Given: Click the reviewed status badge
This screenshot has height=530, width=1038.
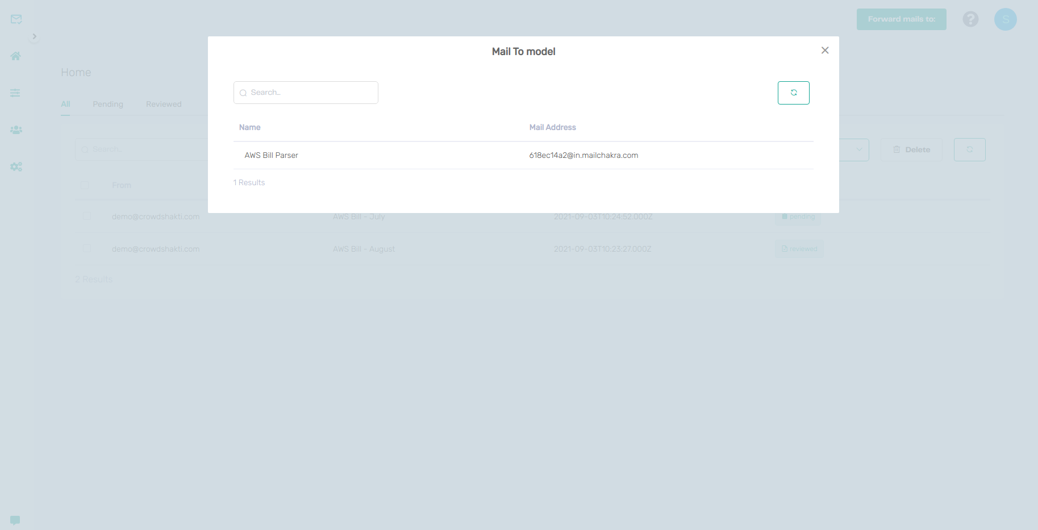Looking at the screenshot, I should 799,249.
